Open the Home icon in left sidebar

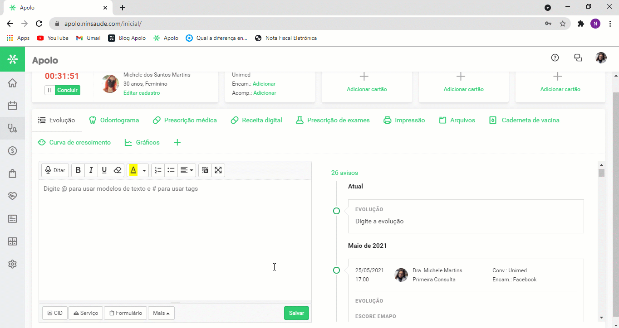12,83
